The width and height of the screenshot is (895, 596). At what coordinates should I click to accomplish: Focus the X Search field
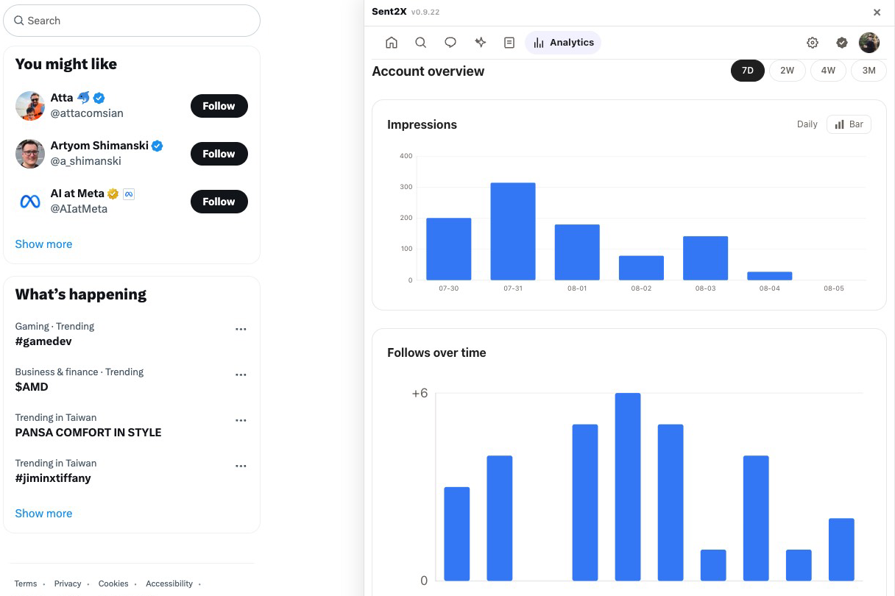(x=132, y=21)
